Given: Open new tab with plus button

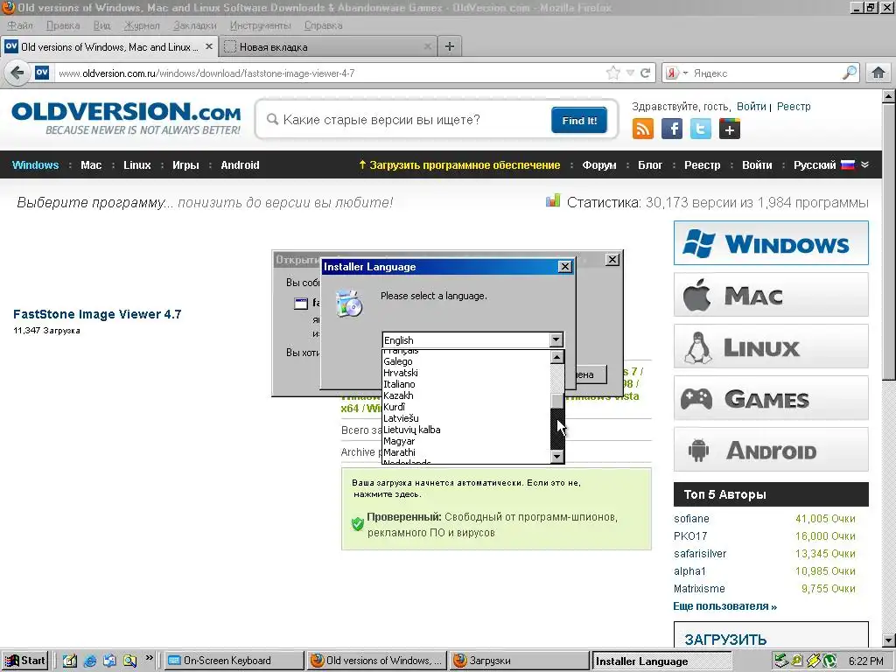Looking at the screenshot, I should click(x=450, y=46).
